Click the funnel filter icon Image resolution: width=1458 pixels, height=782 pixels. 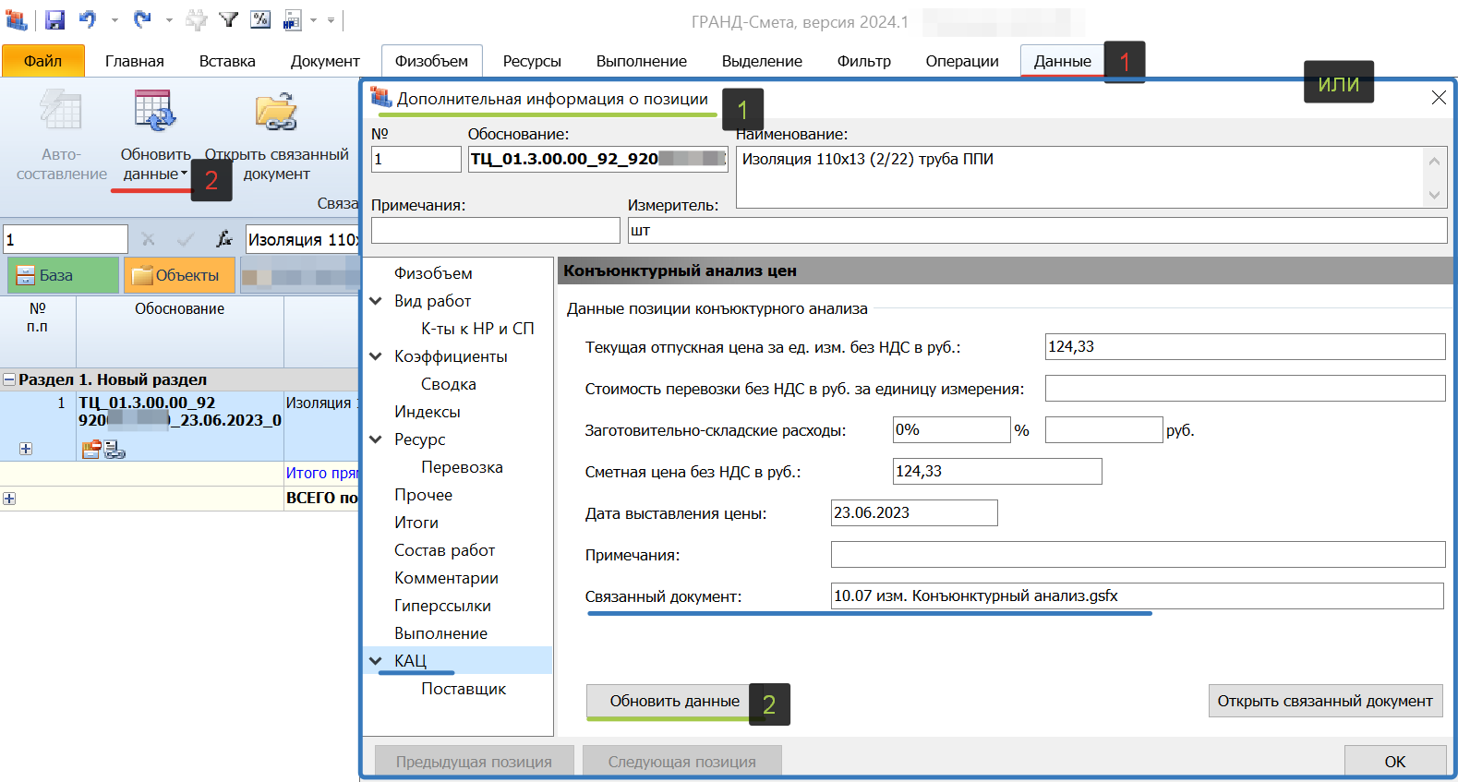[x=229, y=19]
